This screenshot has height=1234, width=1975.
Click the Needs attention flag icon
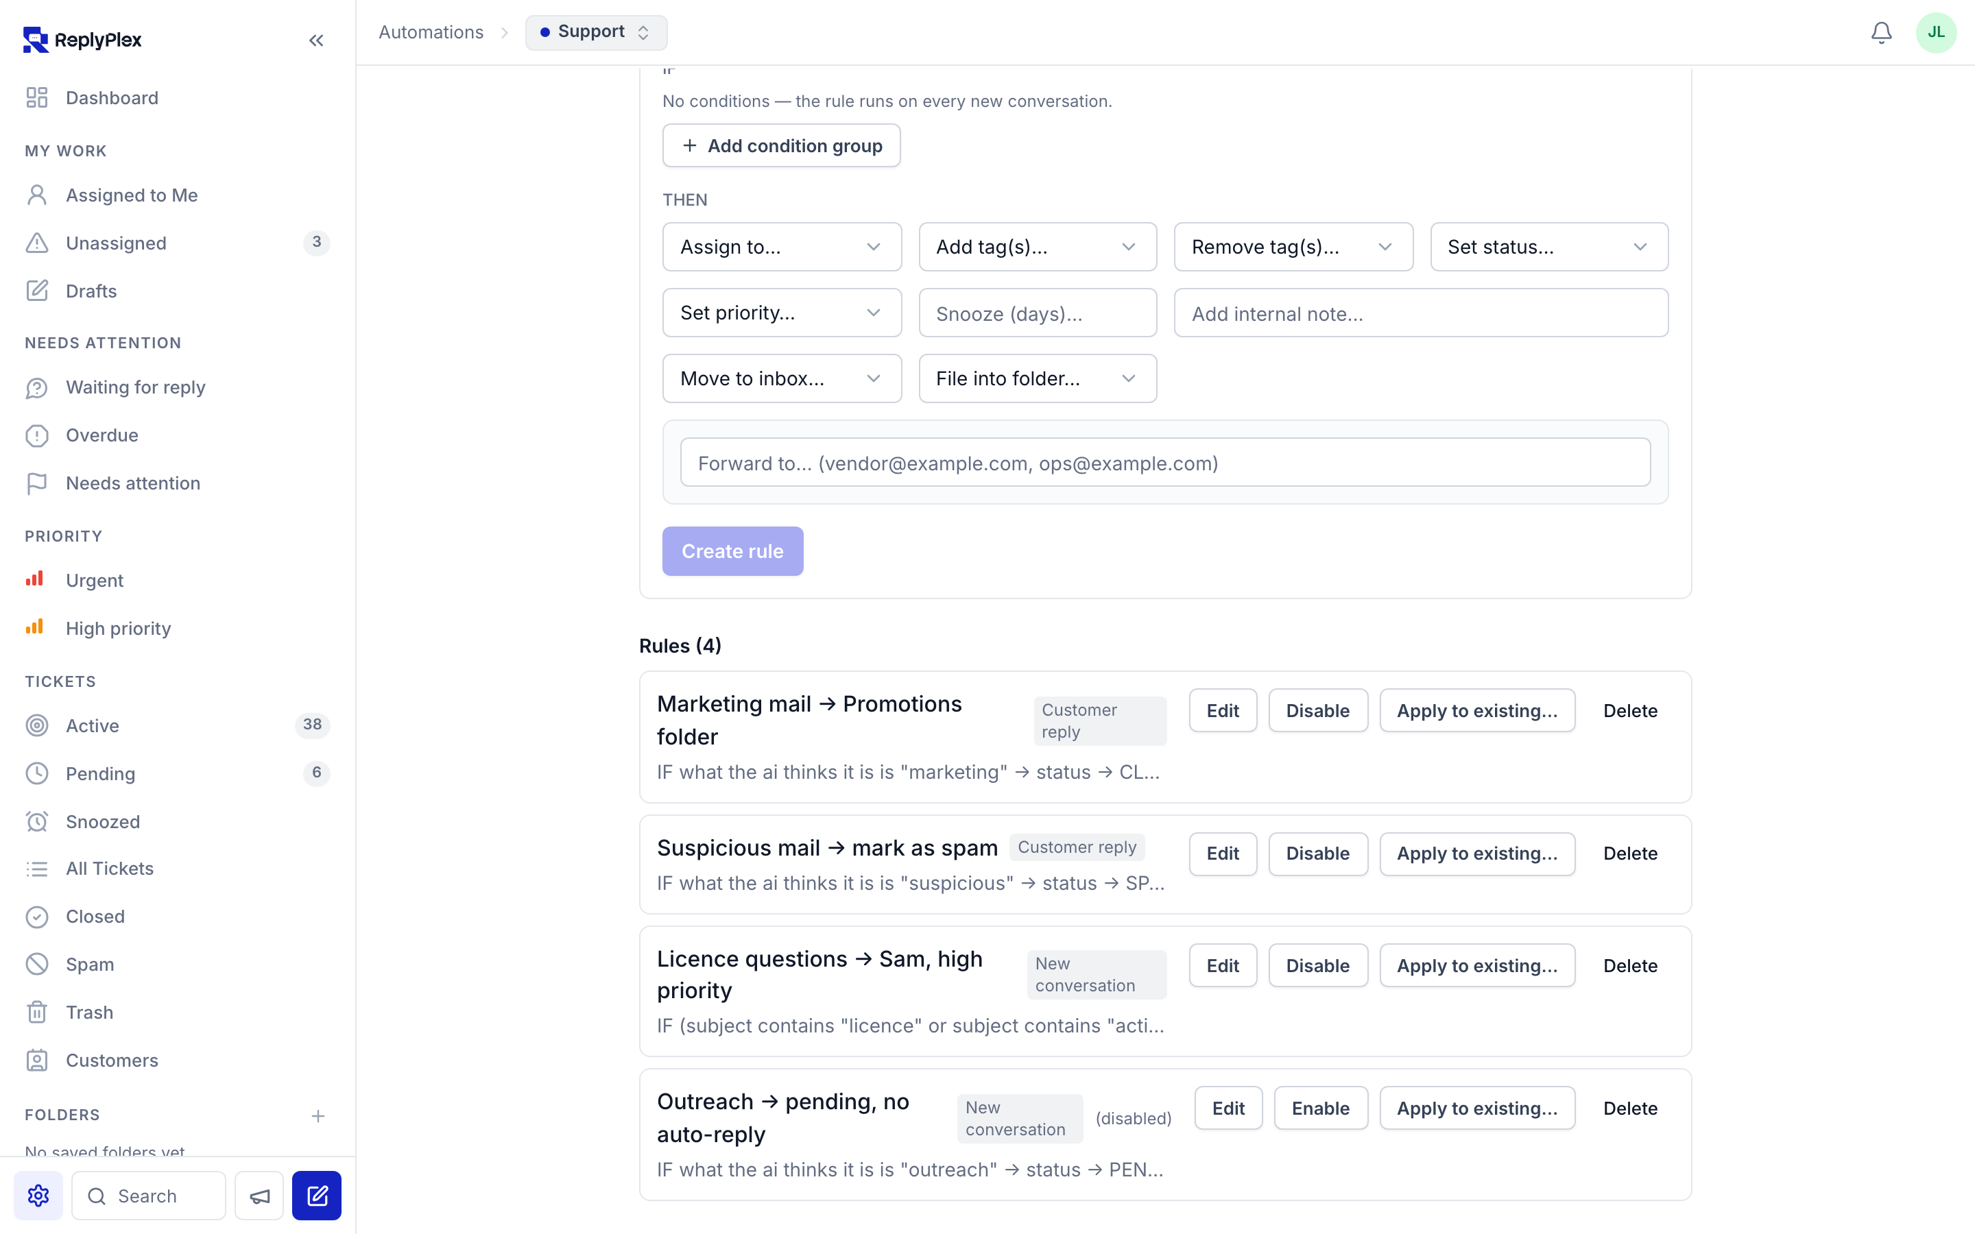[x=37, y=483]
